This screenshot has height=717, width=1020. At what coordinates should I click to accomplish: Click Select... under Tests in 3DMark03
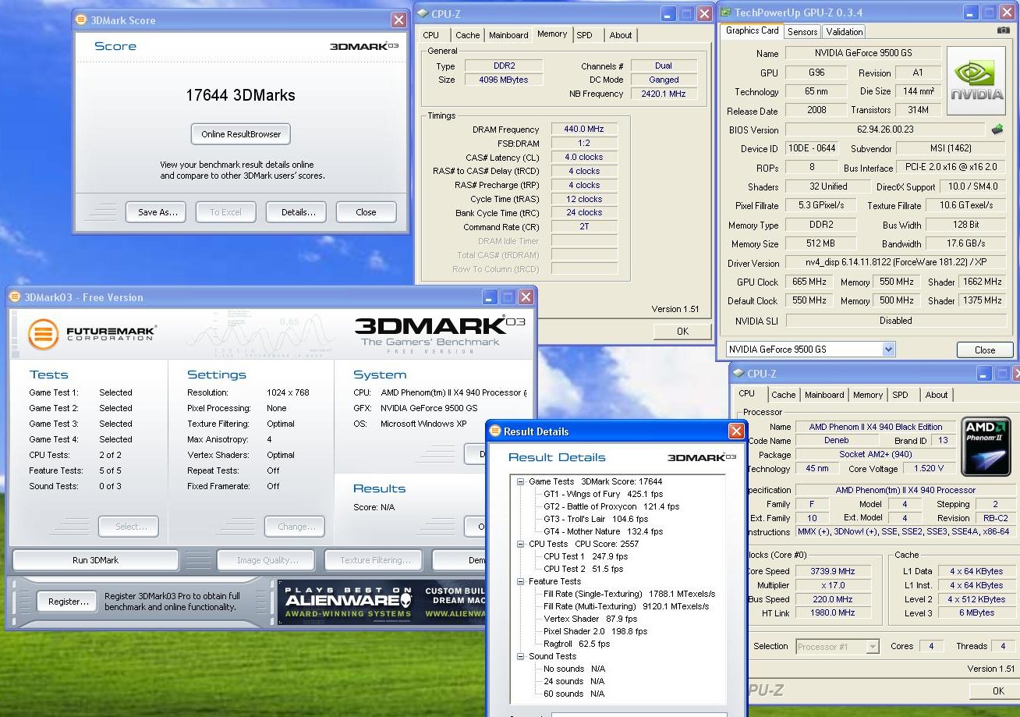129,527
